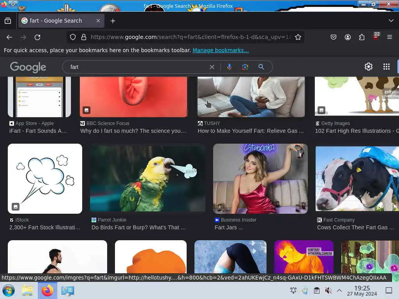The image size is (399, 299).
Task: Open the Business Insider image result
Action: 260,179
